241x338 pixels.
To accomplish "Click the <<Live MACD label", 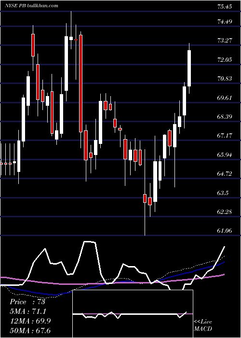I will click(x=203, y=325).
